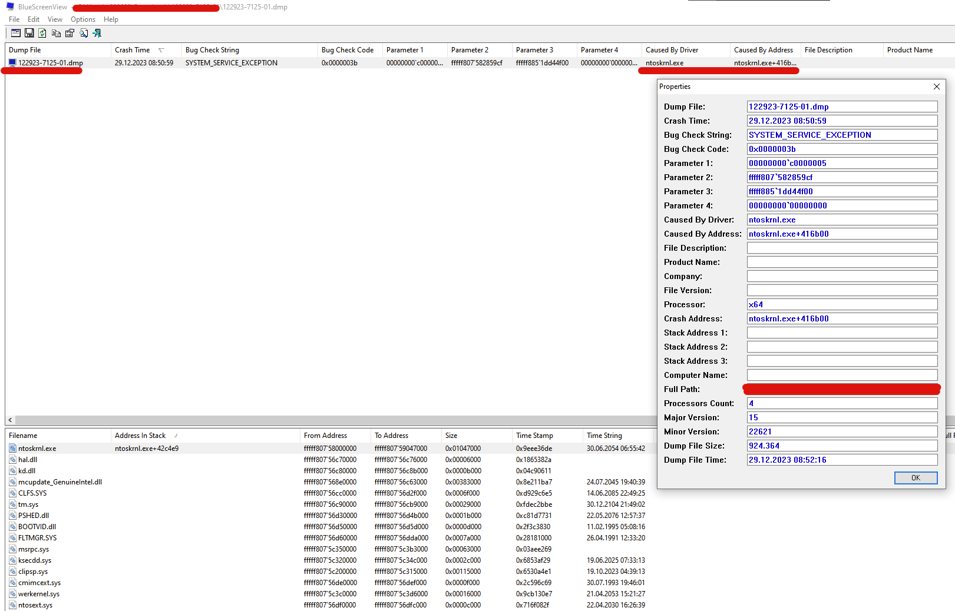Open the Options menu
Image resolution: width=955 pixels, height=611 pixels.
tap(83, 19)
